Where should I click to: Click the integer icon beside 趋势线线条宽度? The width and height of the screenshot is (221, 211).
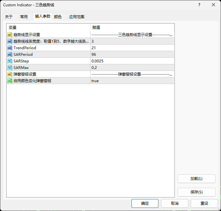point(9,41)
